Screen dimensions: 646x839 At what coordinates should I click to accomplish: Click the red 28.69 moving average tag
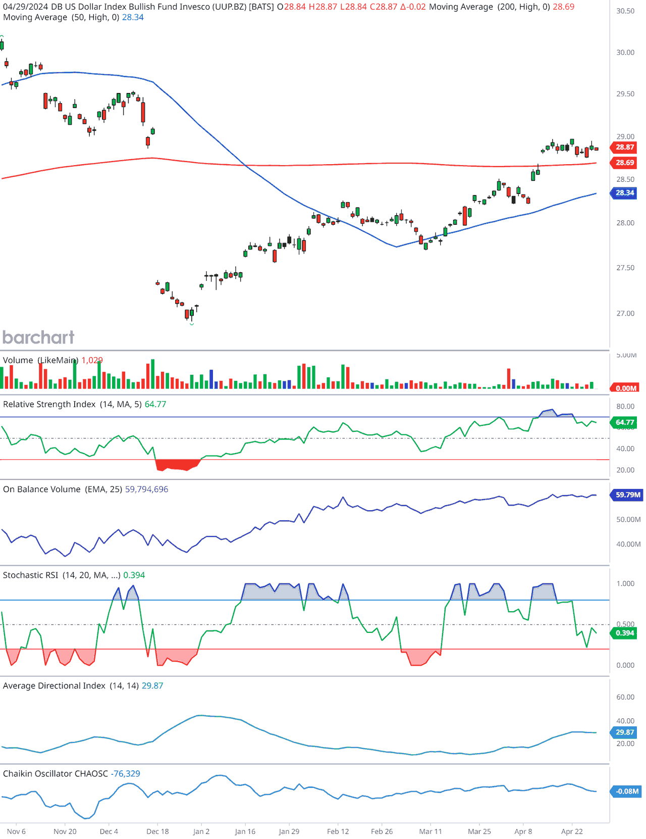pyautogui.click(x=625, y=163)
